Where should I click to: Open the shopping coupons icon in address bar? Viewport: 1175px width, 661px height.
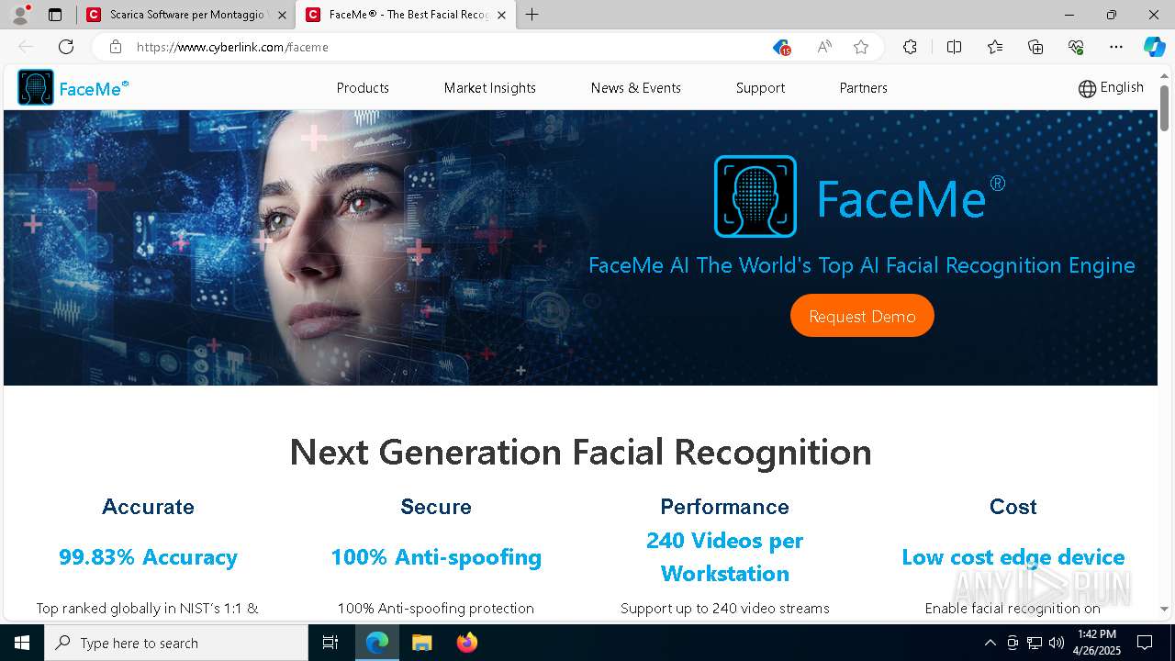pyautogui.click(x=781, y=47)
